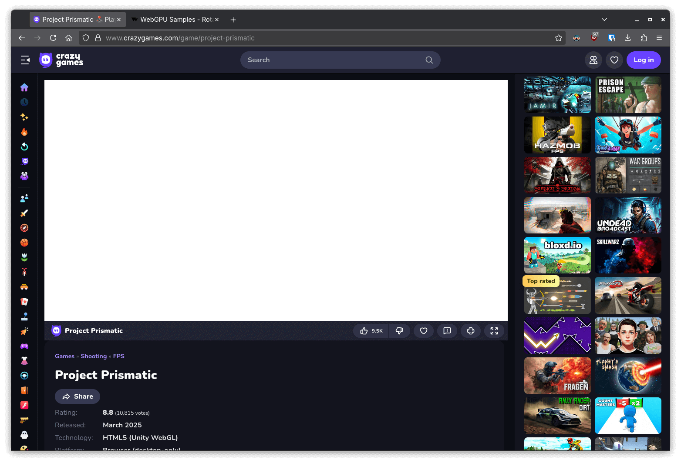Click the thumbs down dislike button
681x463 pixels.
[x=399, y=331]
